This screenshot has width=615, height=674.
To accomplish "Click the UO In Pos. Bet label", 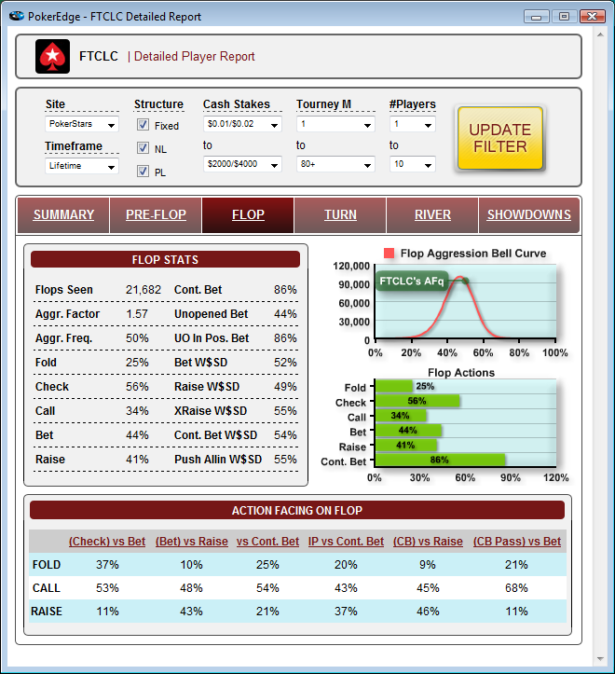I will [212, 338].
